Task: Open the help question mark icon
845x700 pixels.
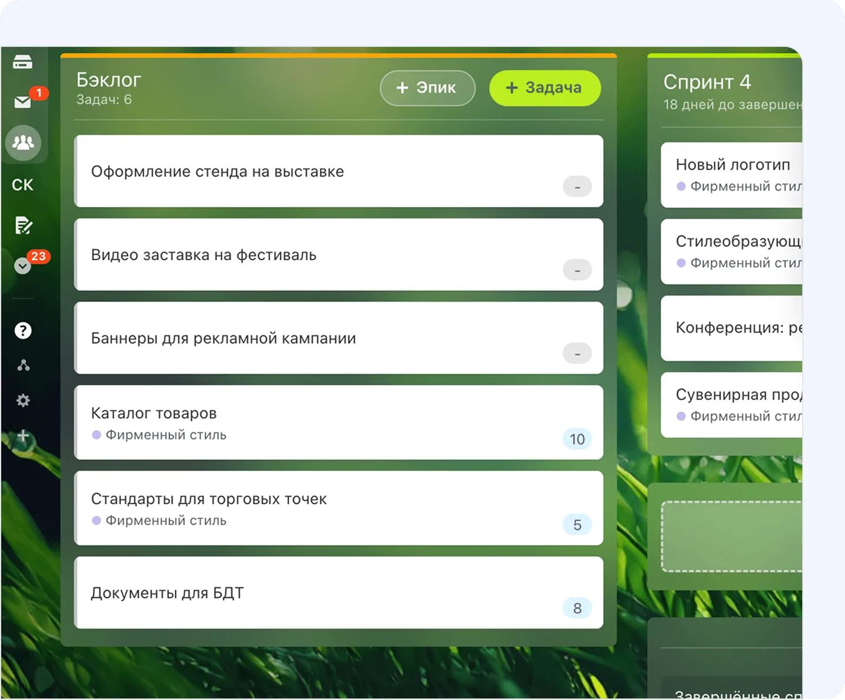Action: 23,331
